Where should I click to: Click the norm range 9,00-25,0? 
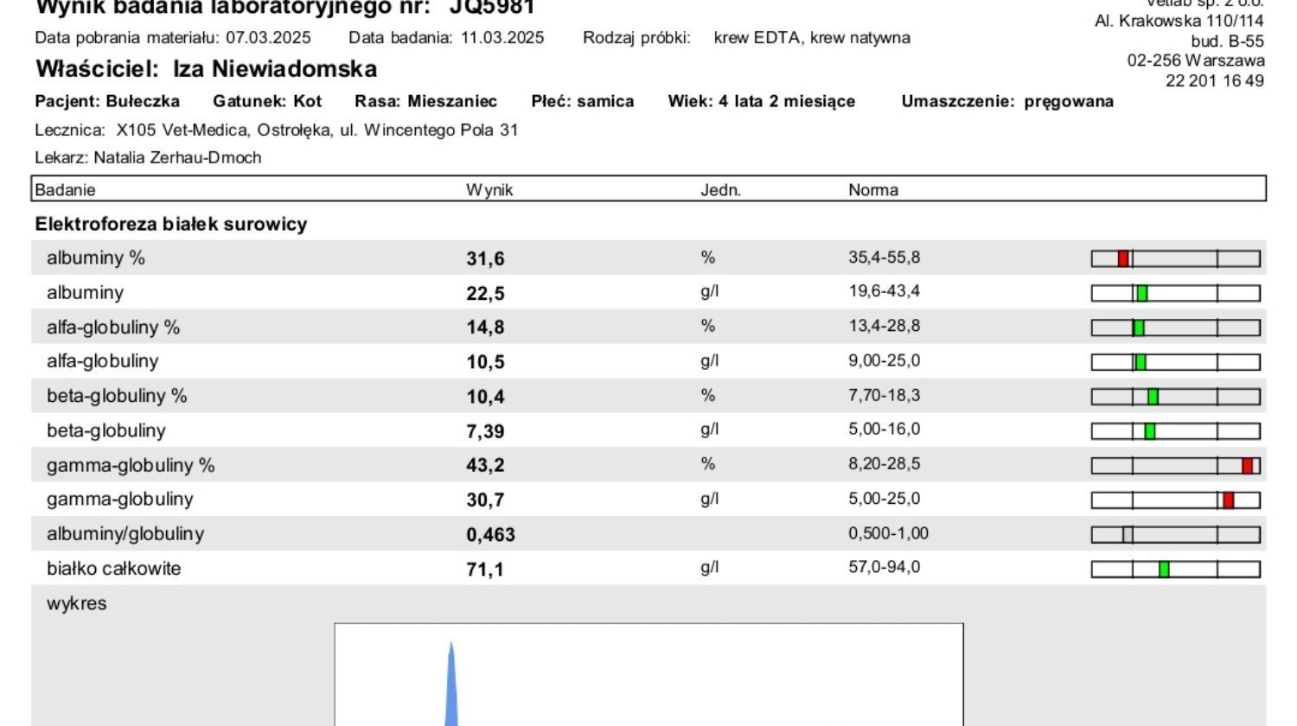(885, 360)
